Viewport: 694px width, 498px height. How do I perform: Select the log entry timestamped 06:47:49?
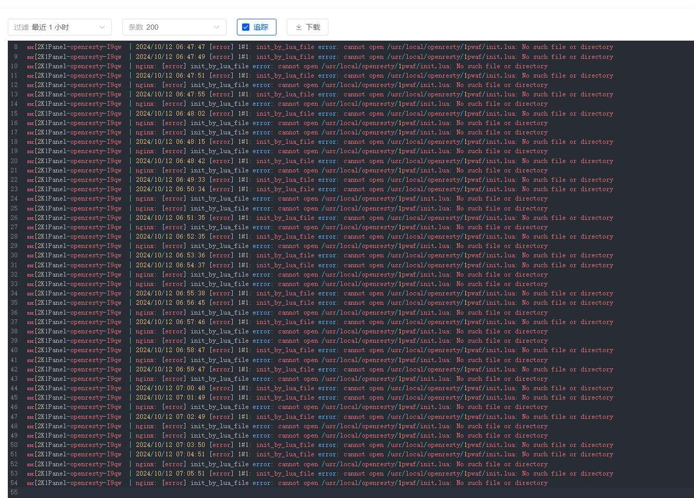point(320,57)
